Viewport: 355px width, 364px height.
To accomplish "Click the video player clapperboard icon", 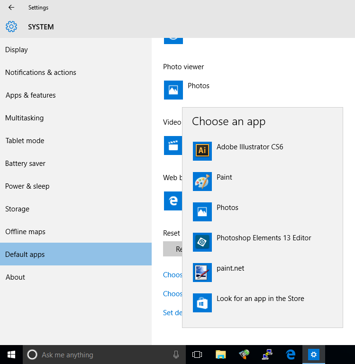I will coord(173,146).
